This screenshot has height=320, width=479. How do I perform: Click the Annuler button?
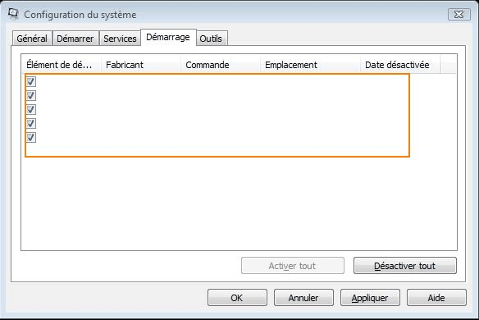point(303,298)
